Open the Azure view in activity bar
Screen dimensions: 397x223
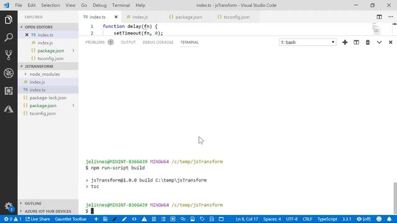click(8, 109)
